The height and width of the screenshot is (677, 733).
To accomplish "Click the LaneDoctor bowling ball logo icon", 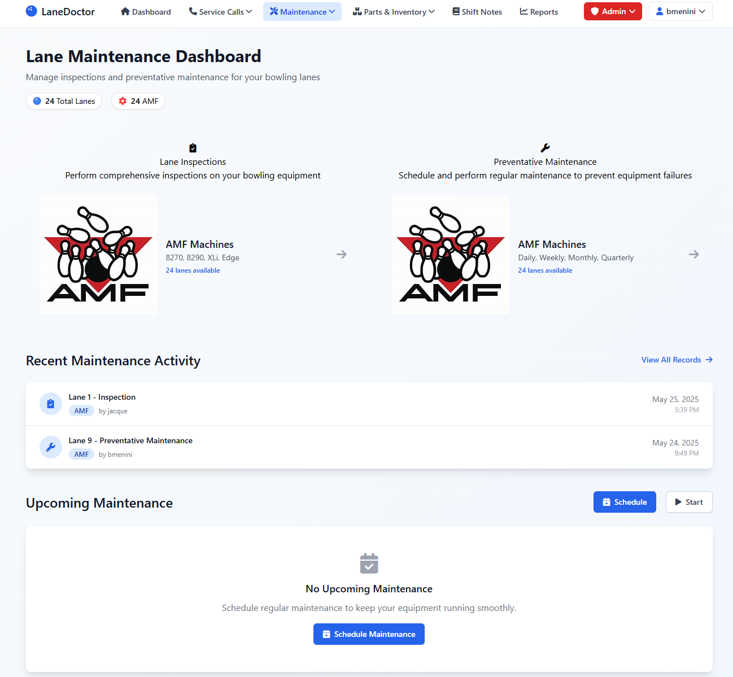I will pos(32,11).
